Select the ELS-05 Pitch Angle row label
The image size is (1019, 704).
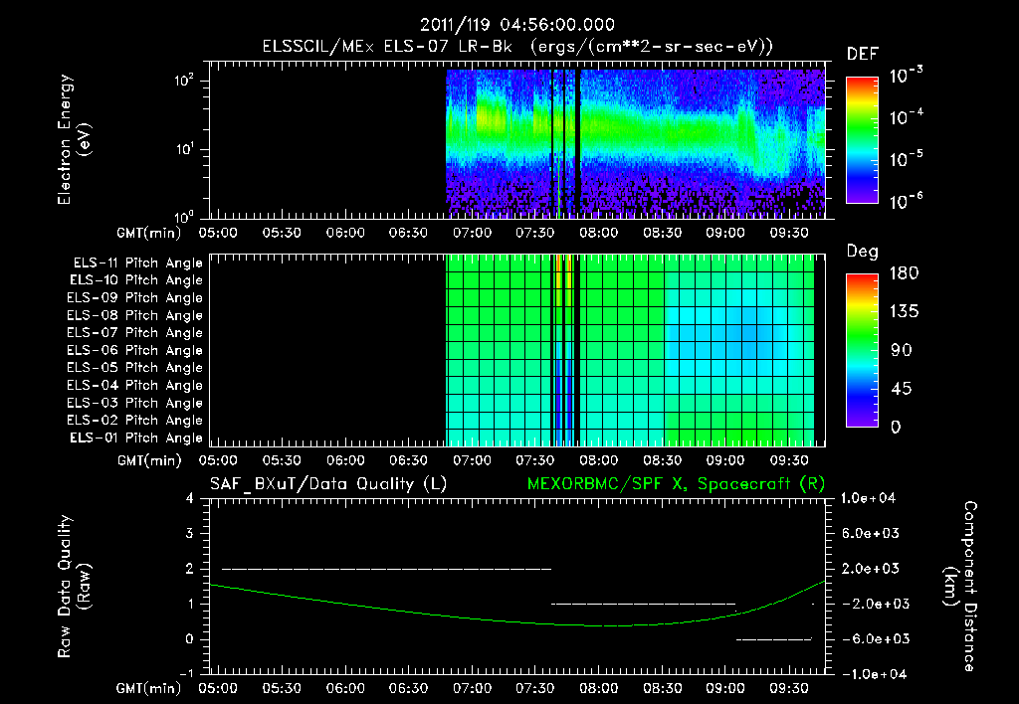pyautogui.click(x=135, y=368)
